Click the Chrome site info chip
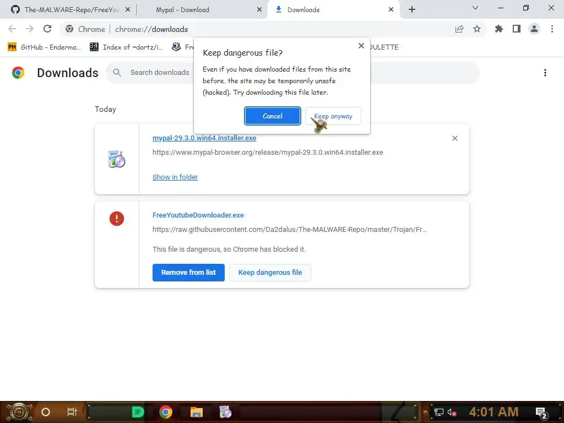Screen dimensions: 564x423 85,29
